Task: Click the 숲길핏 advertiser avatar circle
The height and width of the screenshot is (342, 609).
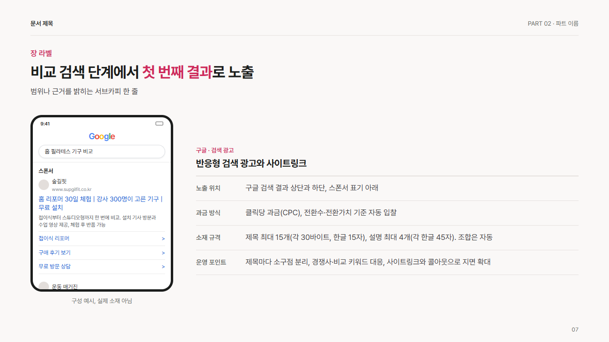Action: [44, 185]
